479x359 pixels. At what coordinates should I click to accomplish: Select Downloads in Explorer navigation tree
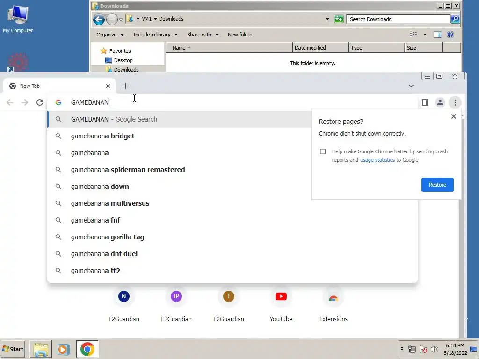pos(126,70)
